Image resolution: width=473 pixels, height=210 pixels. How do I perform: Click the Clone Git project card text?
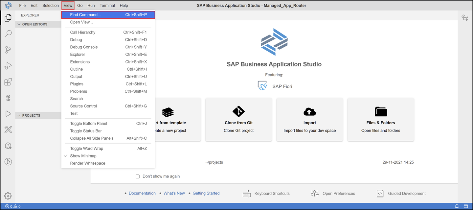pos(239,130)
